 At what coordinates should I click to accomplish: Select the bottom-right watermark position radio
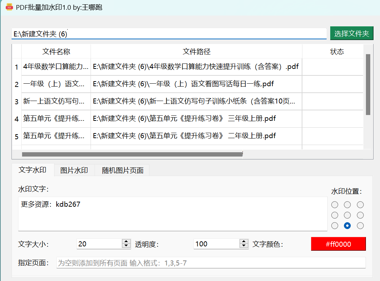point(361,226)
